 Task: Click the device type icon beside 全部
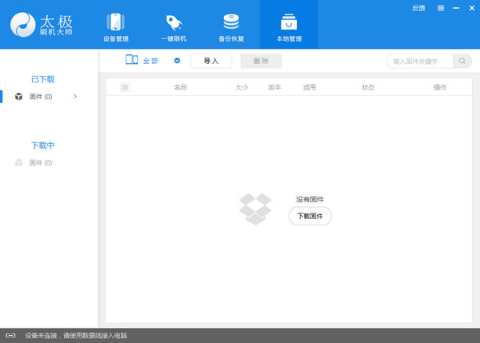point(132,61)
